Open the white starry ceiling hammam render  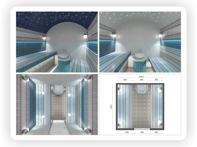click(x=140, y=42)
